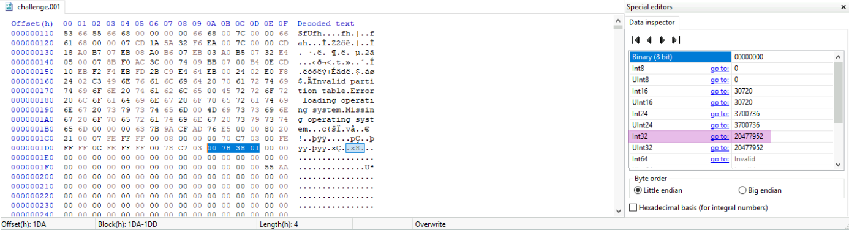
Task: Click the Int64 'go to:' link
Action: click(719, 159)
